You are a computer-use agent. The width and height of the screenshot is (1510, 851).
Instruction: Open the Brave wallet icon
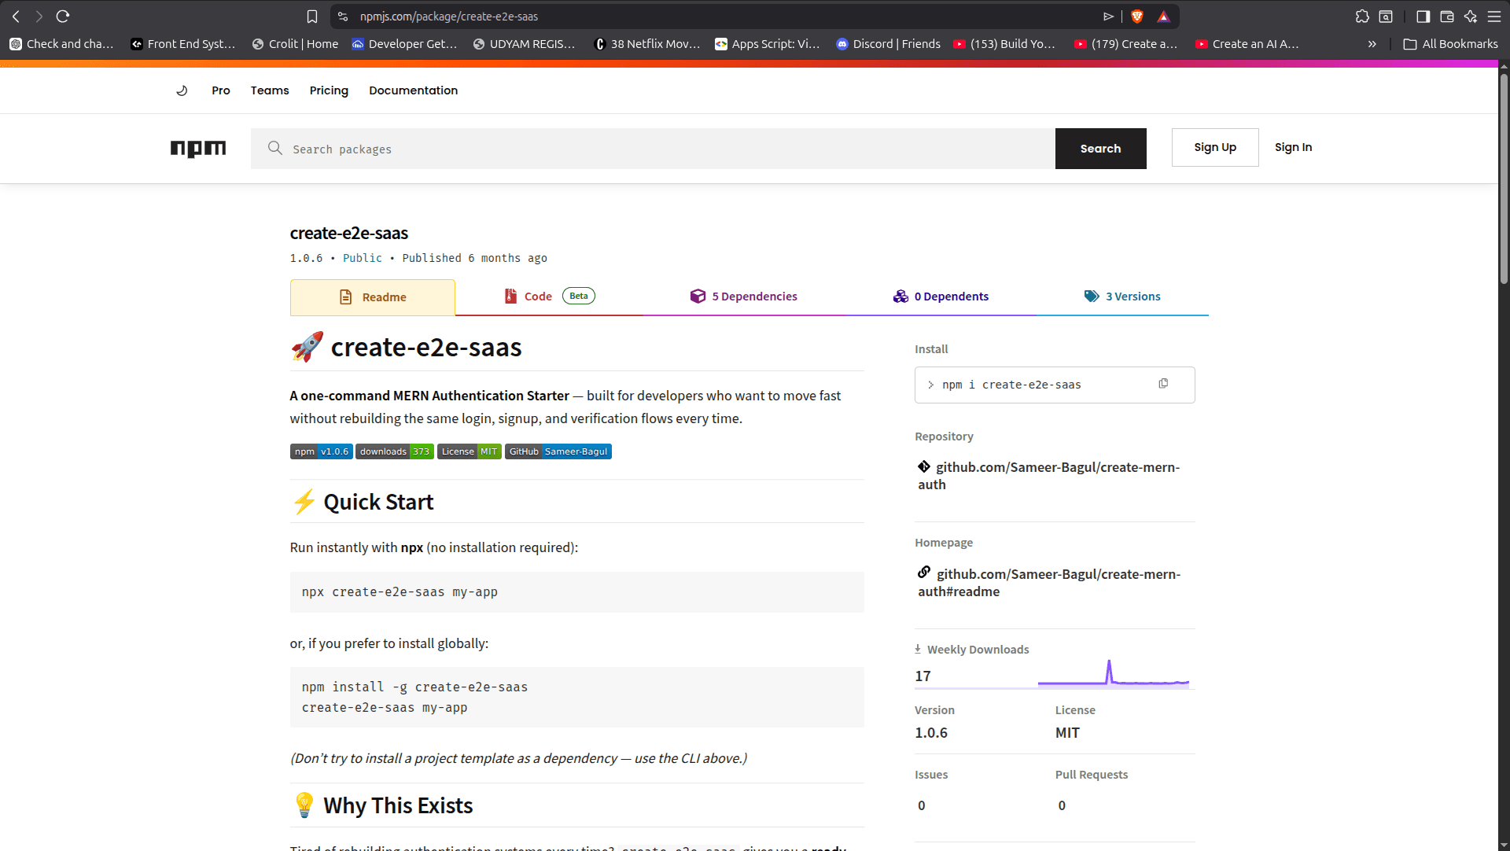pos(1446,17)
